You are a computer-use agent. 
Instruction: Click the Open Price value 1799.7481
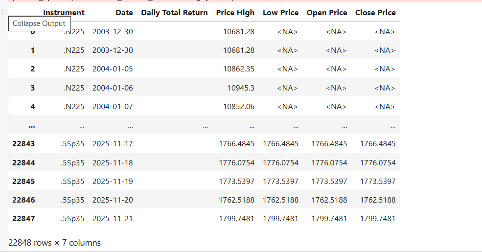pos(329,219)
